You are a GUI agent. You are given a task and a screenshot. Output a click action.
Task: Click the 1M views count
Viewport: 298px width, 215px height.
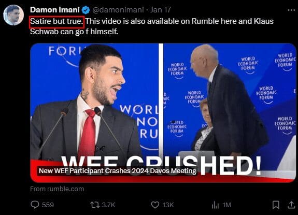[x=226, y=205]
